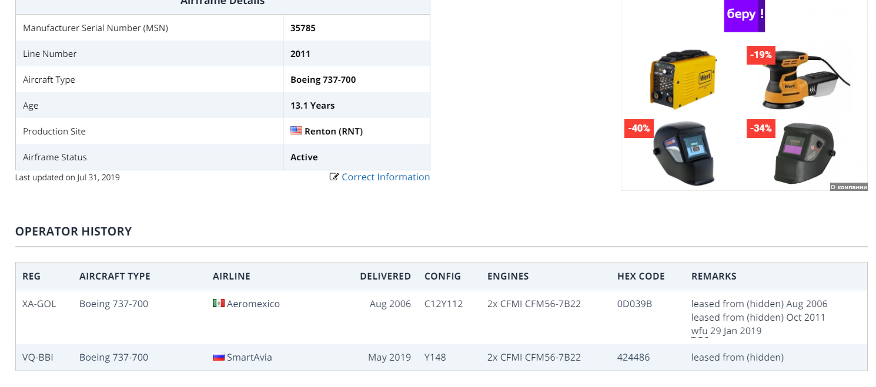Viewport: 876px width, 387px height.
Task: Click Boeing 737-700 in the XA-GOL row
Action: click(x=113, y=304)
